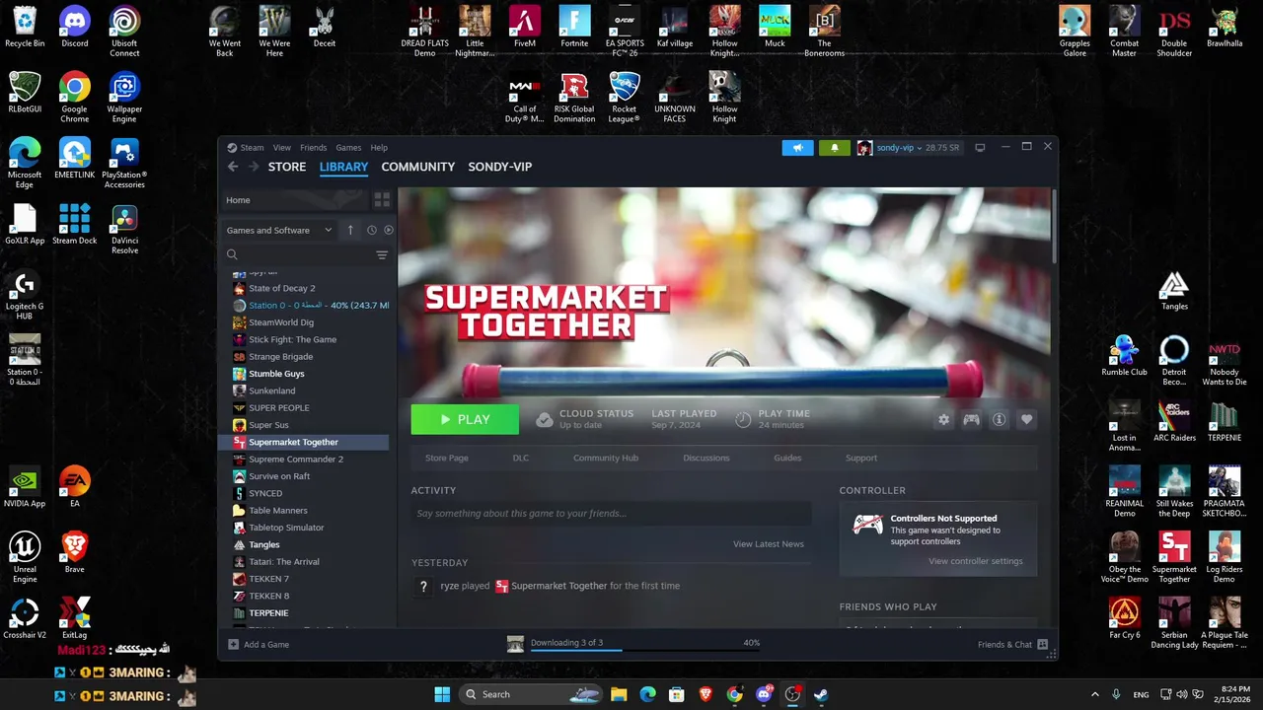Click the sort ascending arrow in library

coord(350,230)
